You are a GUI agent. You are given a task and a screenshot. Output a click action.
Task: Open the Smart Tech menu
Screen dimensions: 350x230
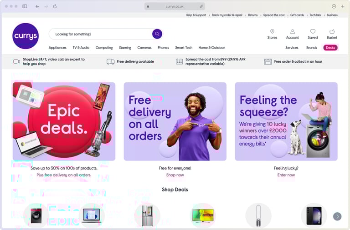(x=184, y=48)
